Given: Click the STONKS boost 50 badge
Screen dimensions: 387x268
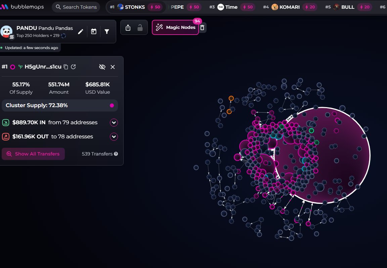Looking at the screenshot, I should click(155, 7).
